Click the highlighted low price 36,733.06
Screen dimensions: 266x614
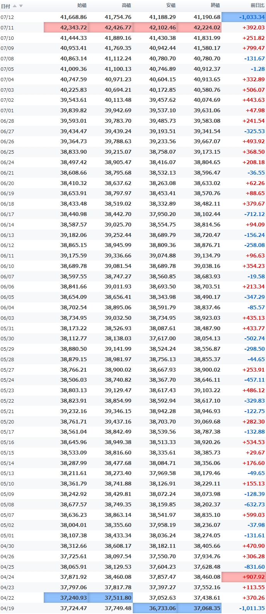(x=155, y=608)
